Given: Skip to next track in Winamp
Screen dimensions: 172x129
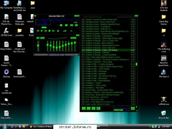Looking at the screenshot, I should click(53, 31).
